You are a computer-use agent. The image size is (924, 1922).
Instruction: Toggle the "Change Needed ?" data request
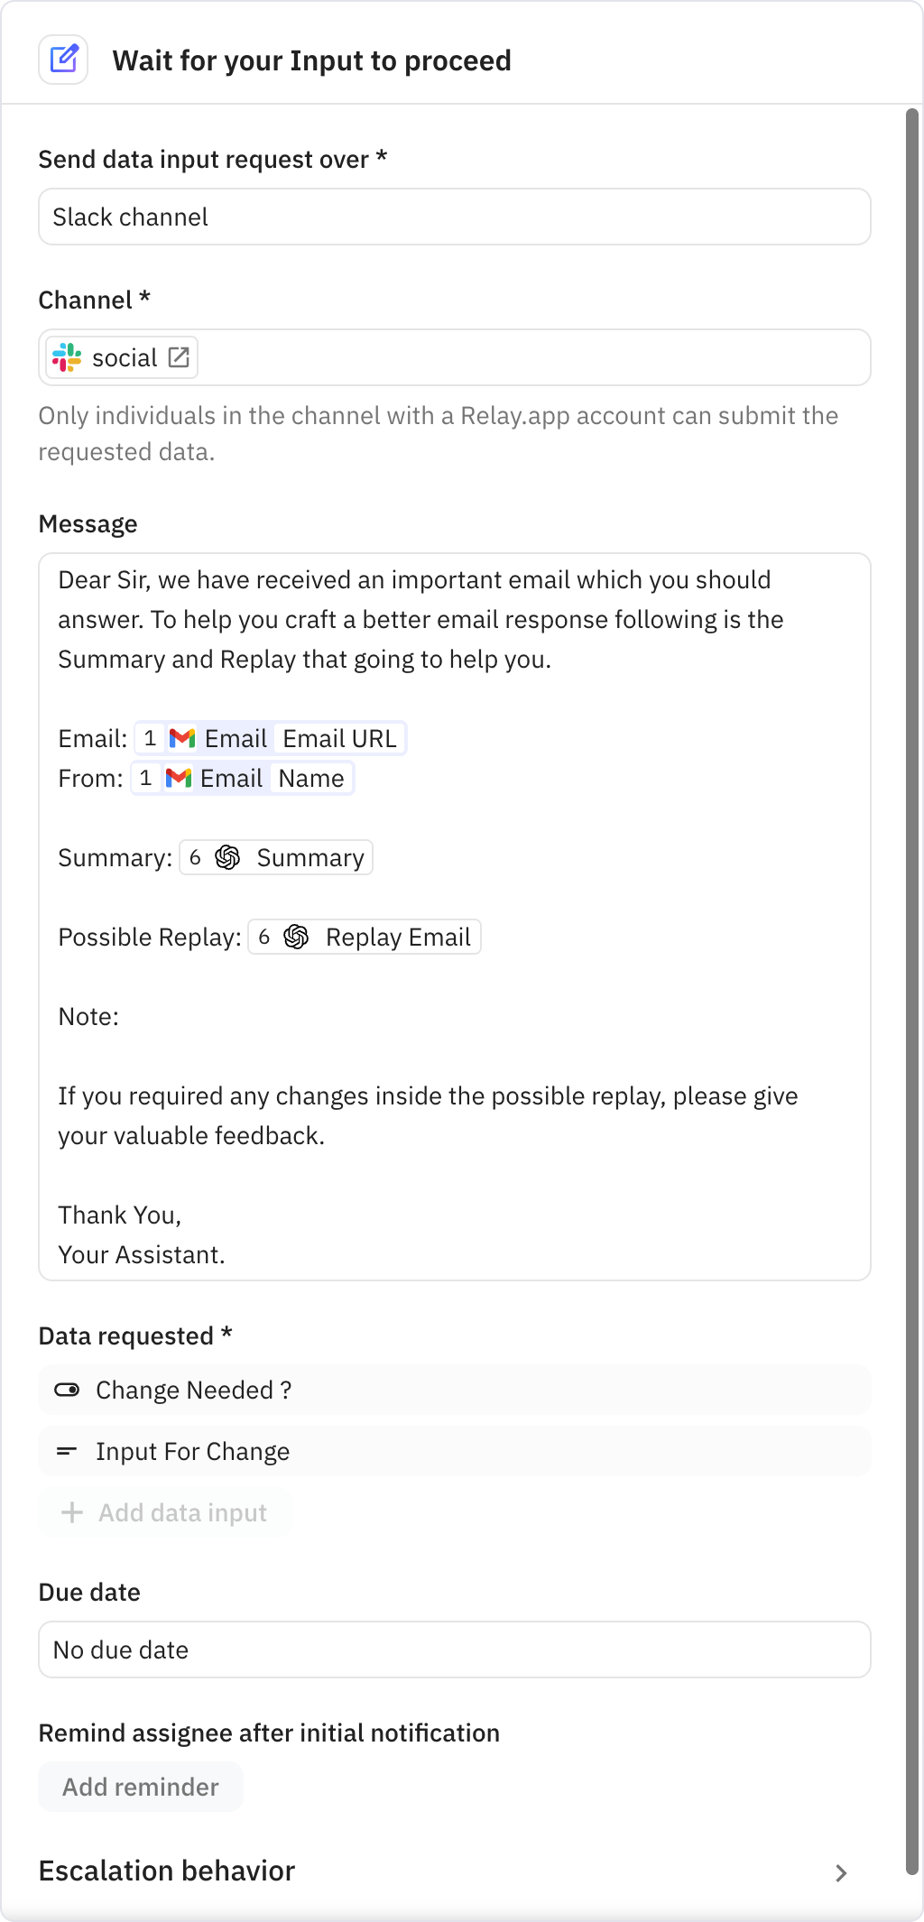pyautogui.click(x=193, y=1390)
